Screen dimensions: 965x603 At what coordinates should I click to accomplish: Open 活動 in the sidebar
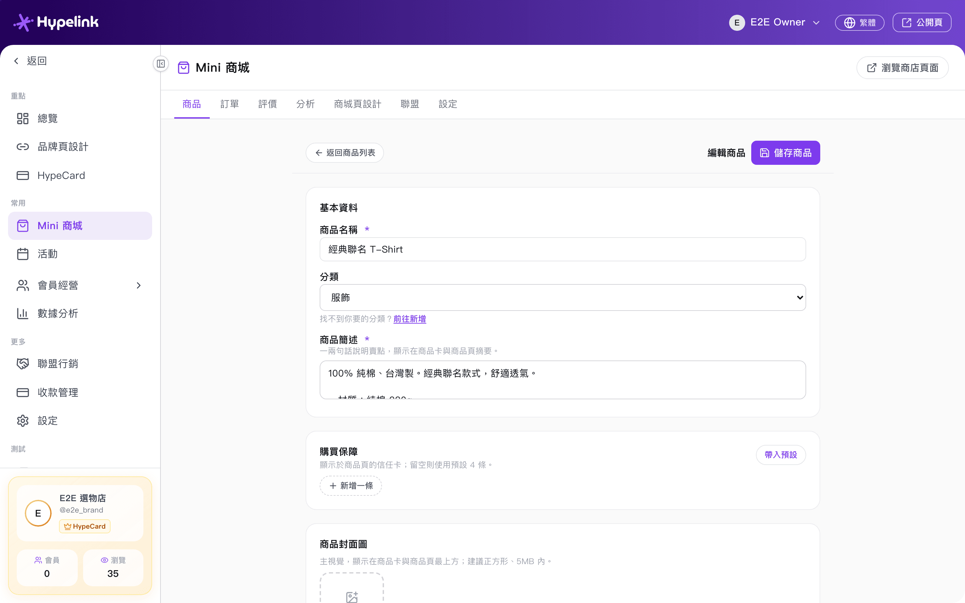coord(80,254)
